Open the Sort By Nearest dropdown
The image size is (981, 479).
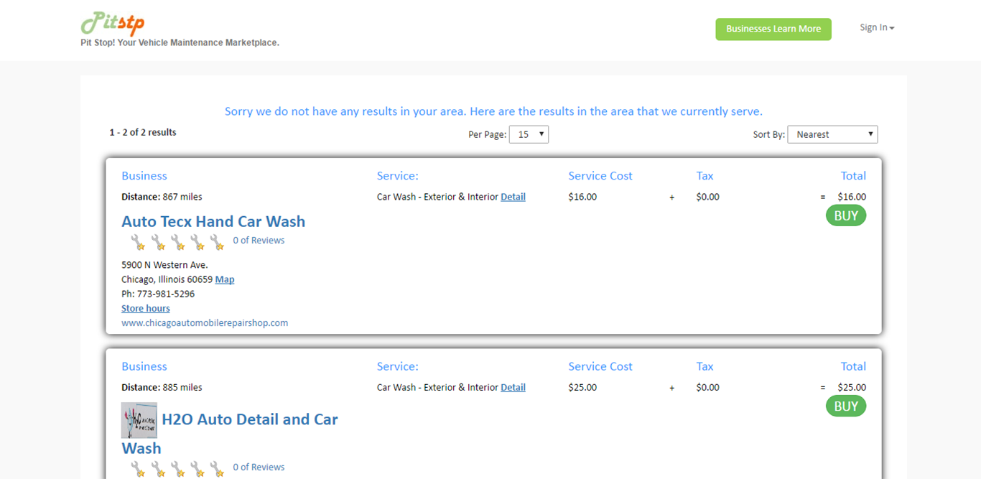tap(832, 134)
